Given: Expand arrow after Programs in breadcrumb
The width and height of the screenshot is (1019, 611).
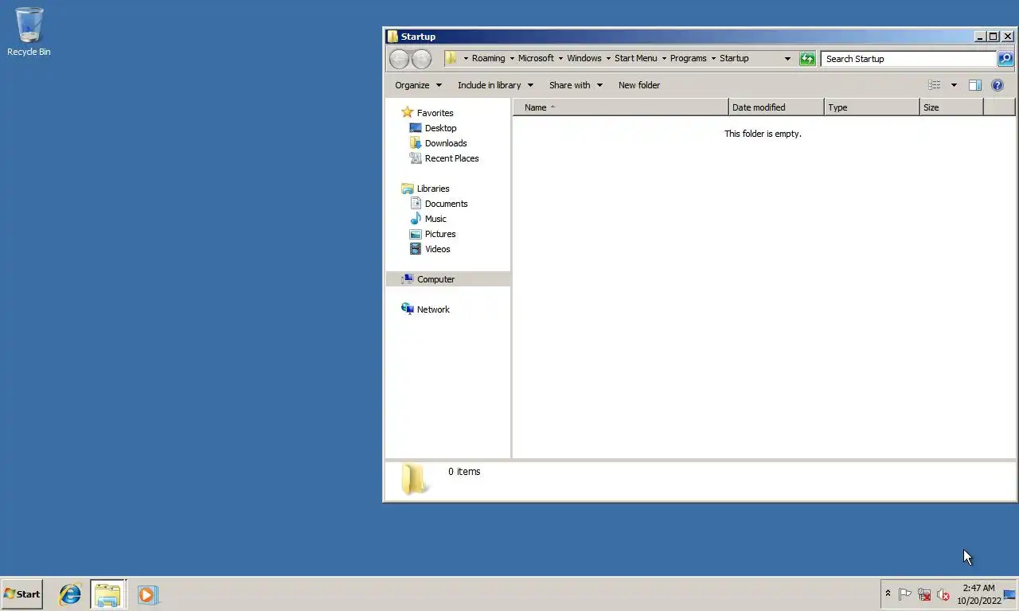Looking at the screenshot, I should (x=713, y=59).
